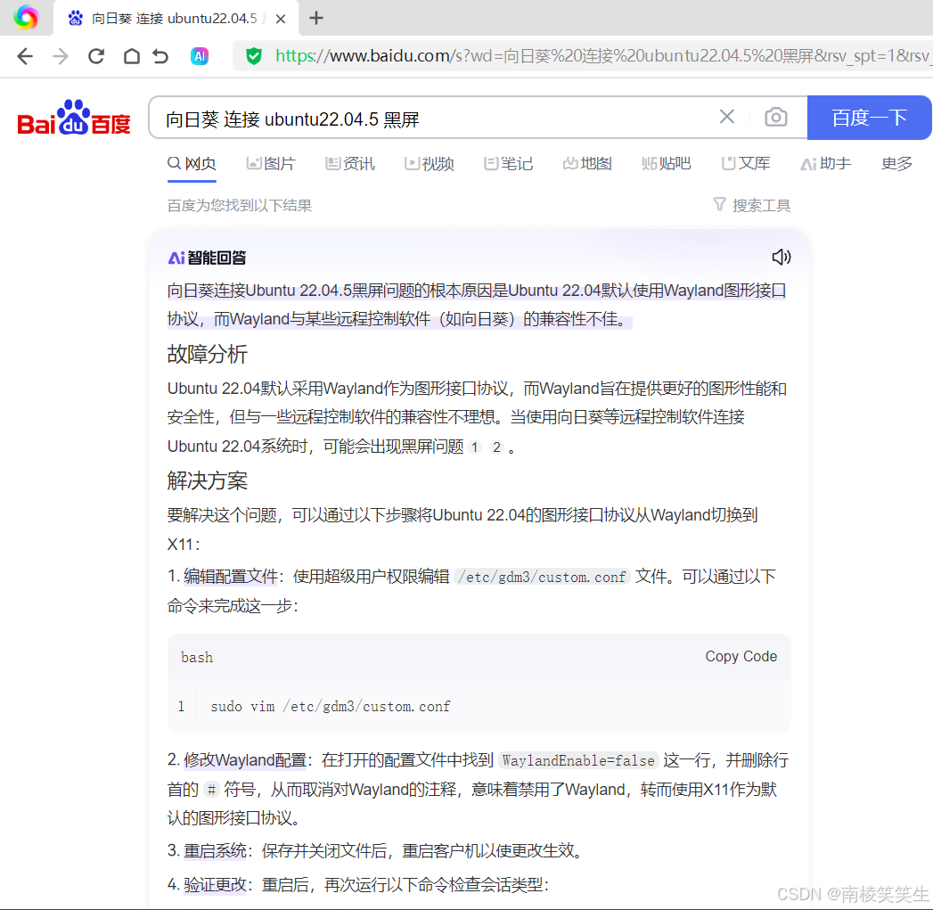This screenshot has height=910, width=933.
Task: Click the browser forward arrow
Action: 60,56
